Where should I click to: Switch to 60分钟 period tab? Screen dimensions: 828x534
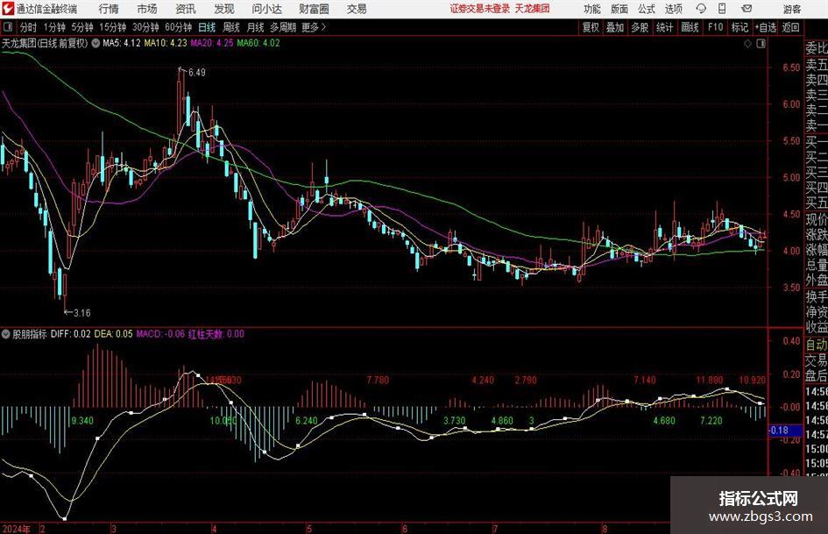179,27
